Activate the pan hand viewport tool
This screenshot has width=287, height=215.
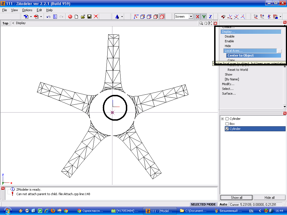pos(205,23)
